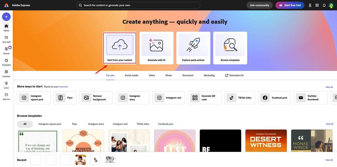
Task: Select the All template filter chip
Action: coord(25,124)
